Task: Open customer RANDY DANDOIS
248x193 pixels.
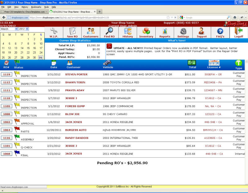Action: point(77,138)
